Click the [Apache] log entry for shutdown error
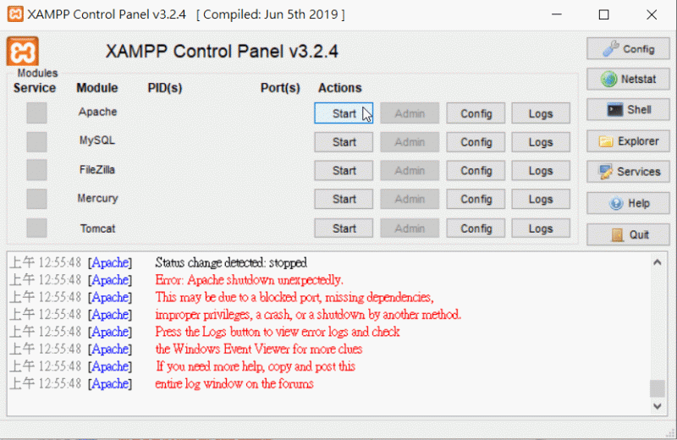The width and height of the screenshot is (677, 440). (x=110, y=280)
